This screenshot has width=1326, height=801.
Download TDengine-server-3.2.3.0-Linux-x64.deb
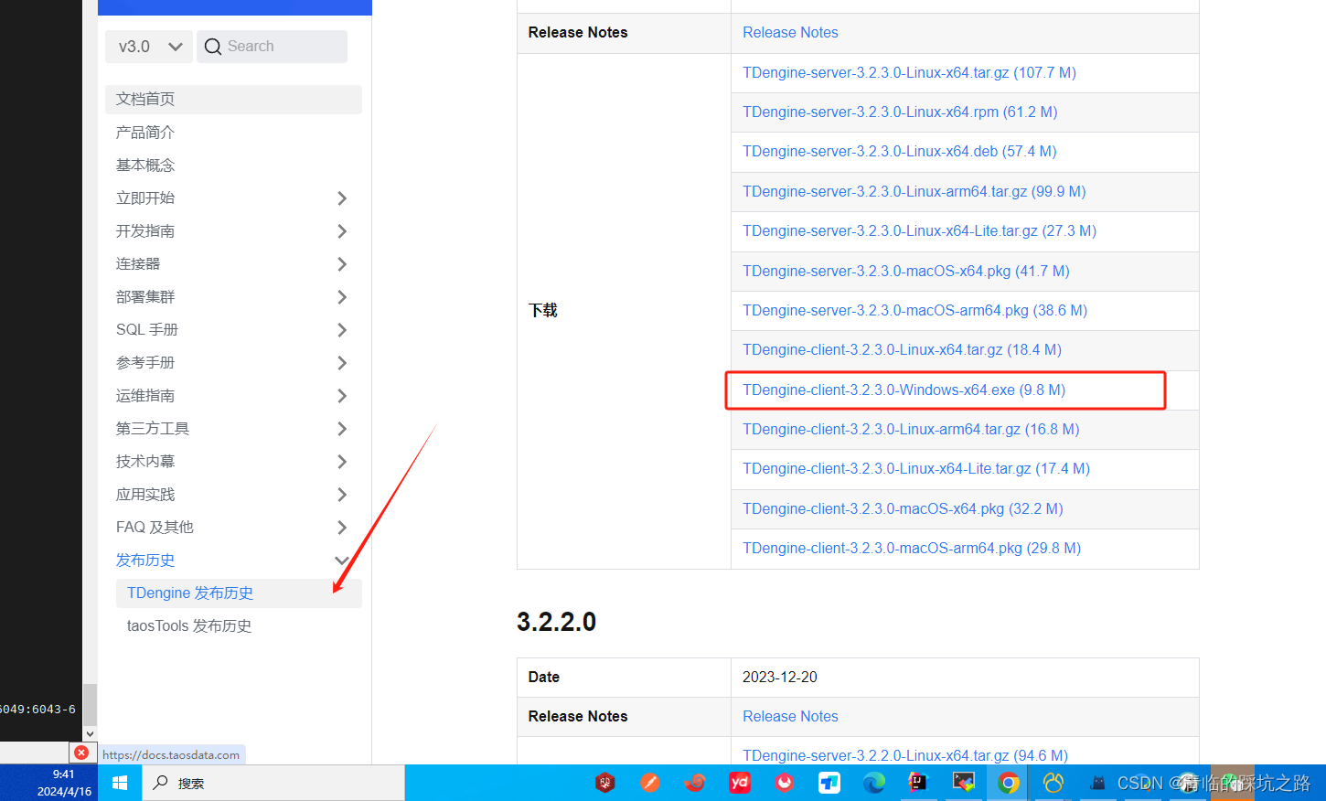coord(899,152)
